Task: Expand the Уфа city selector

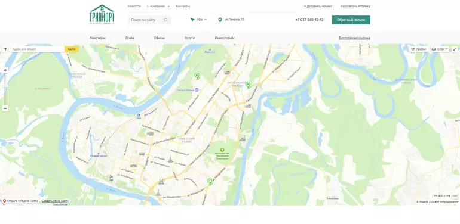Action: pyautogui.click(x=202, y=20)
